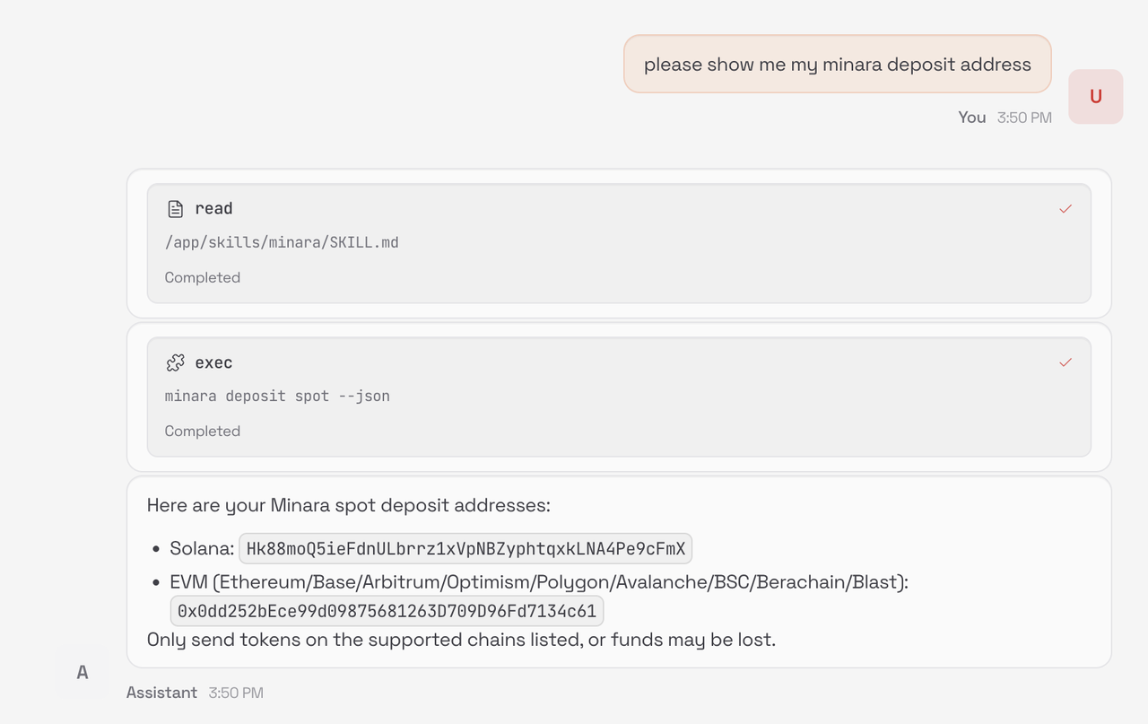Expand the read tool call card

(x=619, y=243)
